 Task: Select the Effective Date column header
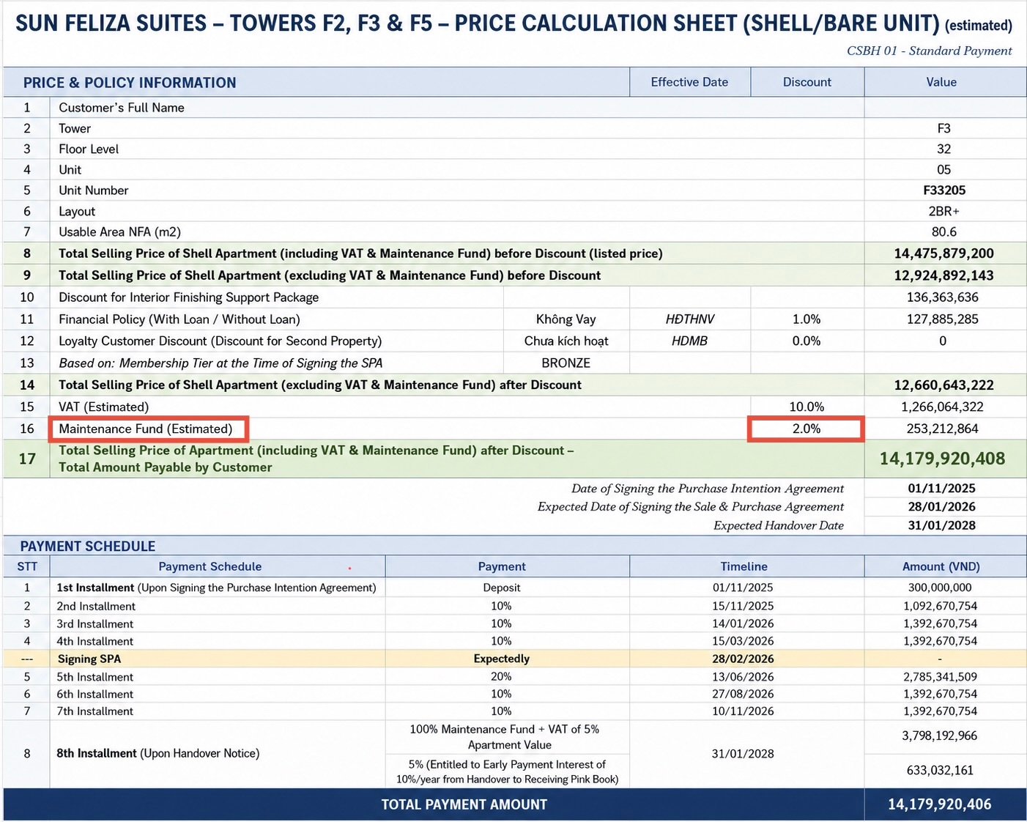(690, 82)
